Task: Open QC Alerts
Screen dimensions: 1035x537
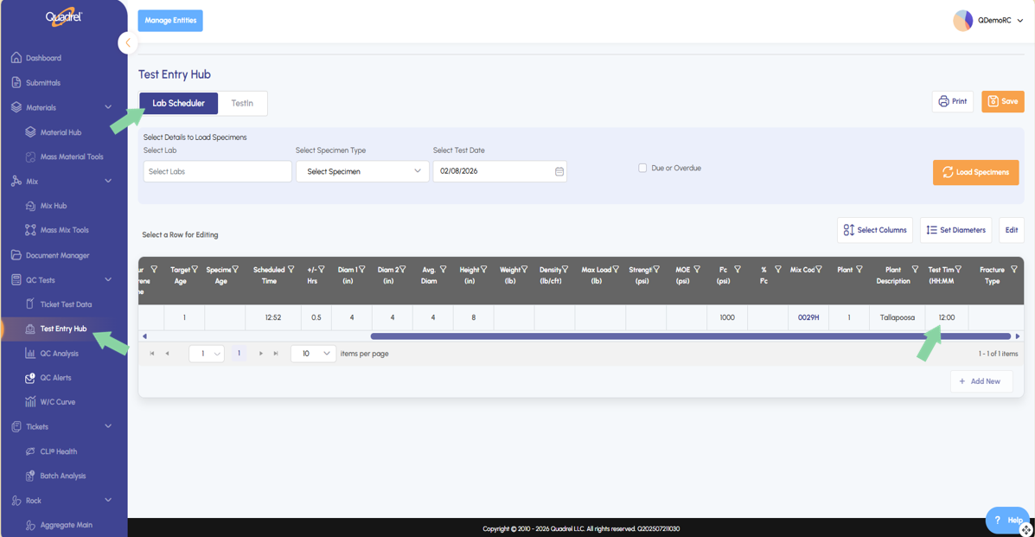Action: click(x=55, y=378)
